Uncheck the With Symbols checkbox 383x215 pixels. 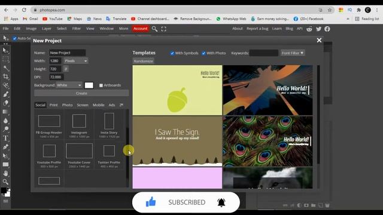tap(172, 53)
